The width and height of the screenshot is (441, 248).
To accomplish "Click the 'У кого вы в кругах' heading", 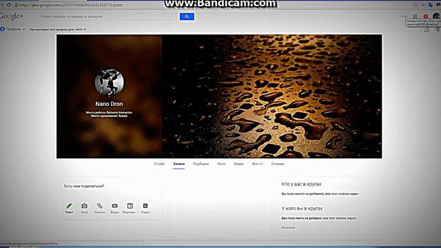I will coord(302,208).
